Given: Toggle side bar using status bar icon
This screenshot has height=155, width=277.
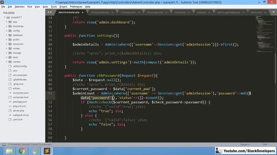Looking at the screenshot, I should pyautogui.click(x=4, y=145).
